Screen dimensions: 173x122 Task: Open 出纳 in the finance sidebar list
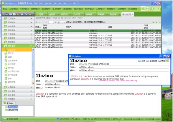click(16, 57)
